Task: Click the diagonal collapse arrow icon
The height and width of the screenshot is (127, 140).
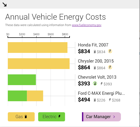Action: pyautogui.click(x=5, y=5)
